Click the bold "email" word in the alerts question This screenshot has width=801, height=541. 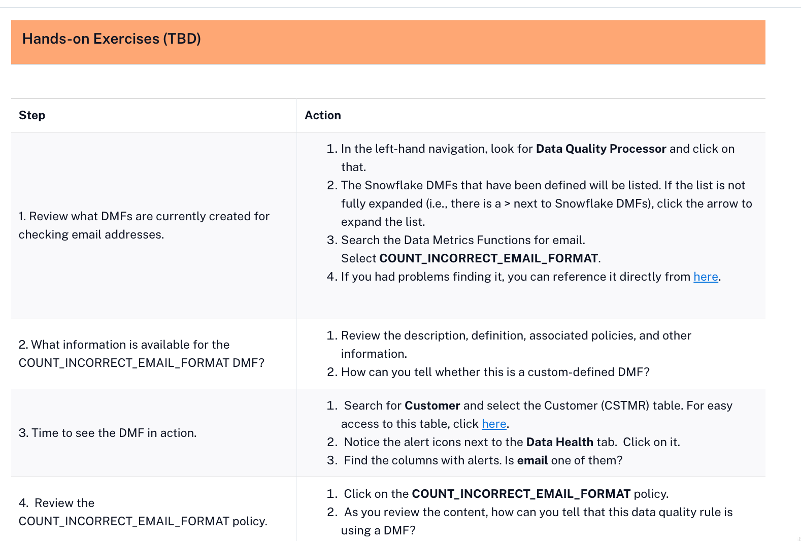pyautogui.click(x=532, y=460)
